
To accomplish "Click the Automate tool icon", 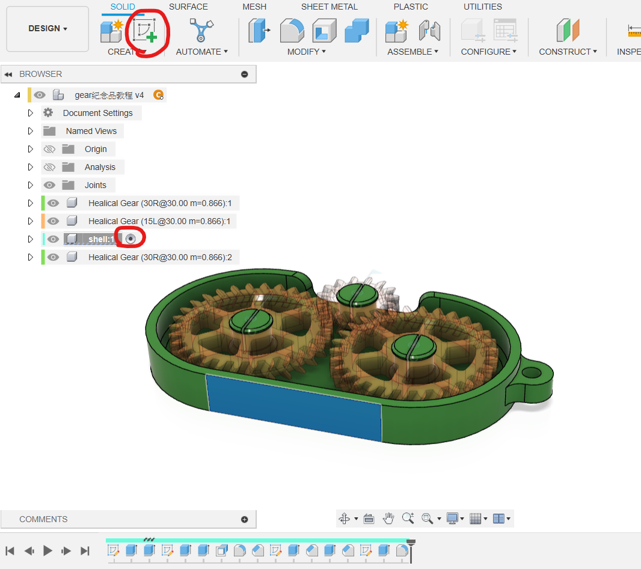I will pos(201,30).
